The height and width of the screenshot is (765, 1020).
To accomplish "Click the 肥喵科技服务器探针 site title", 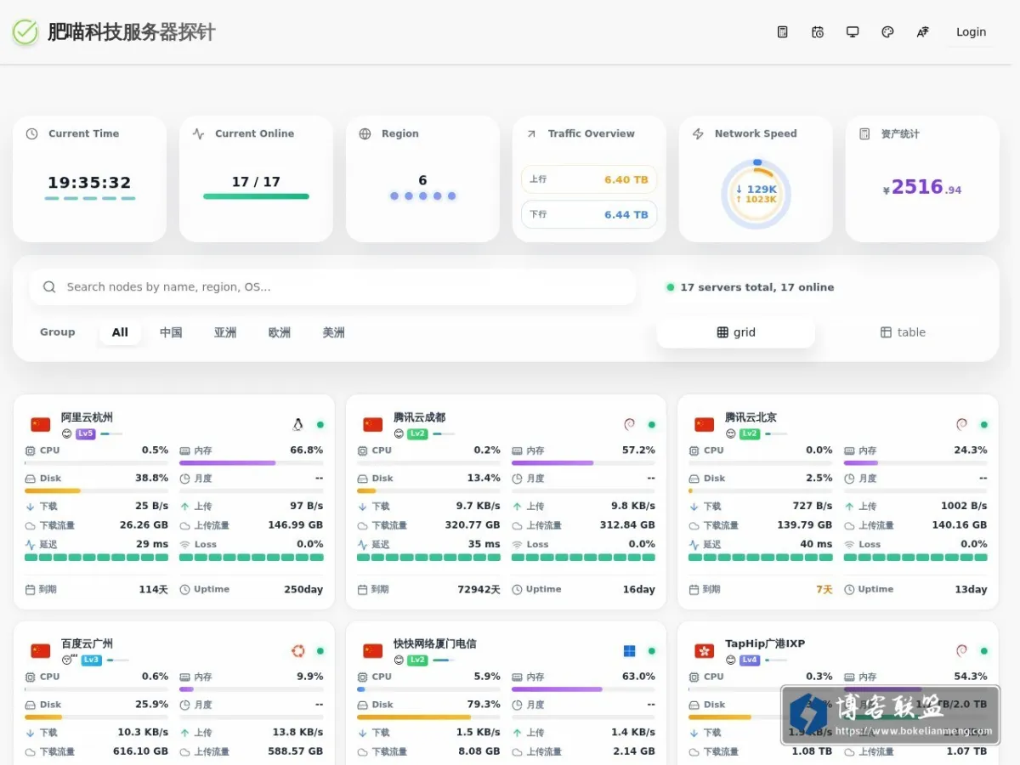I will tap(132, 32).
